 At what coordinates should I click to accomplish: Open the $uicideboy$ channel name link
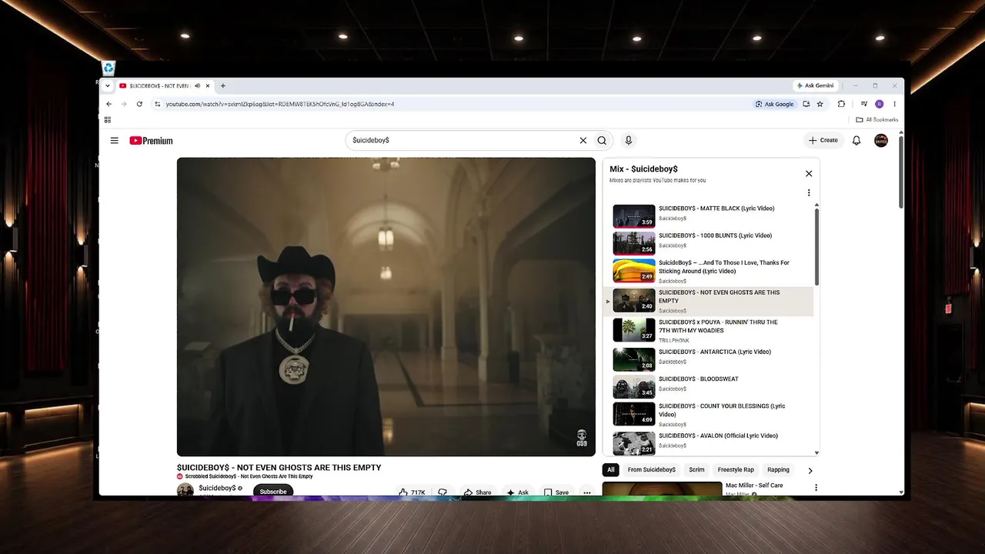217,488
